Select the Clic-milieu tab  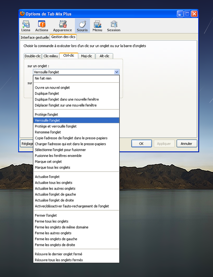coord(50,56)
